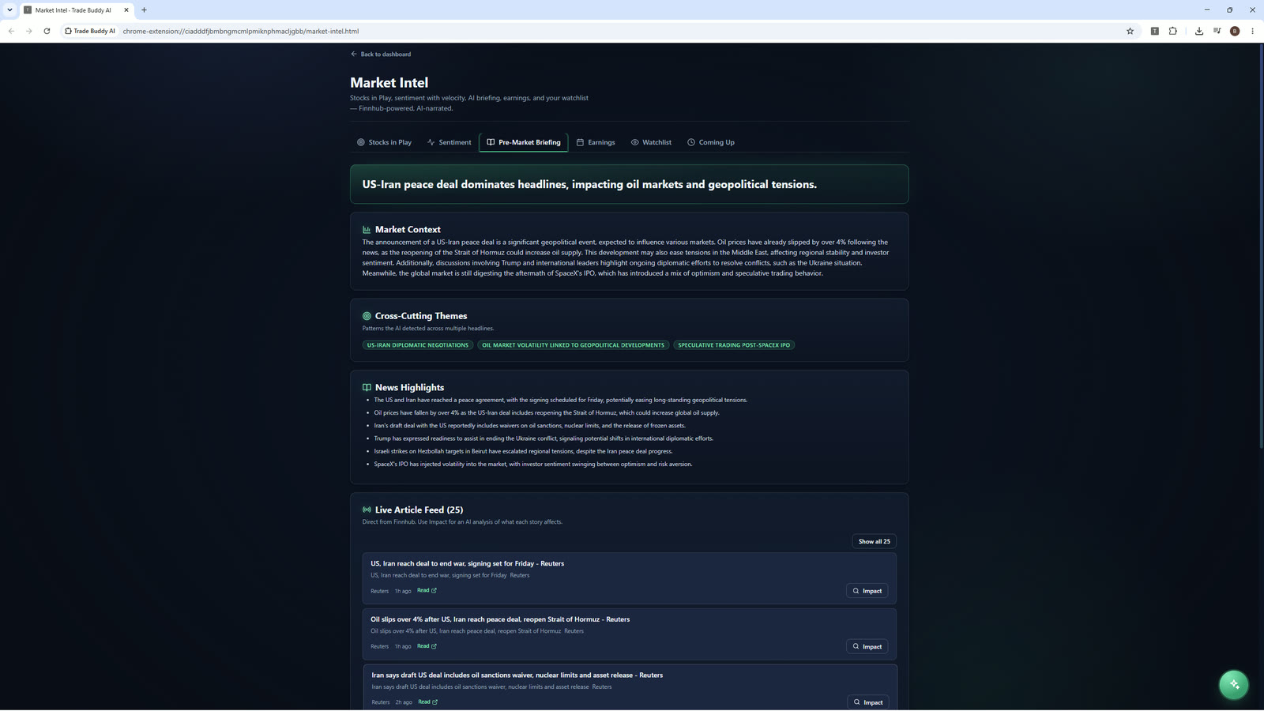
Task: Click the Trade Buddy toolbar extension icon
Action: 1155,31
